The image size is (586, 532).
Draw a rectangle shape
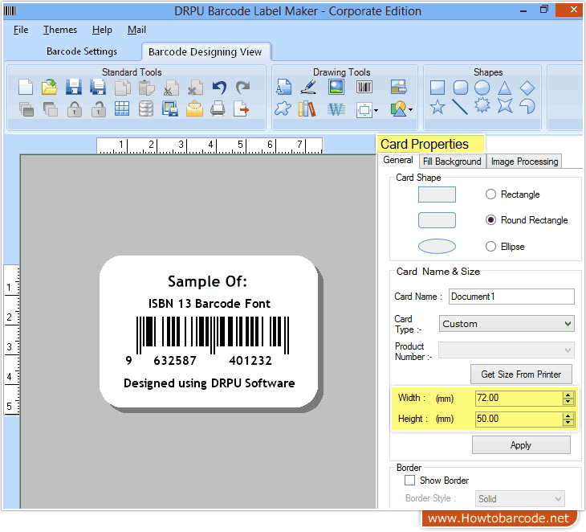coord(437,88)
